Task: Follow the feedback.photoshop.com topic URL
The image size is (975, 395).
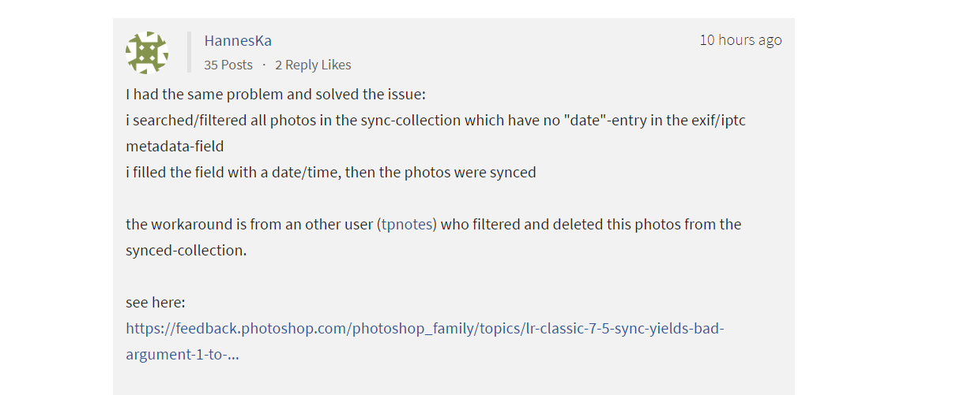Action: pyautogui.click(x=425, y=328)
